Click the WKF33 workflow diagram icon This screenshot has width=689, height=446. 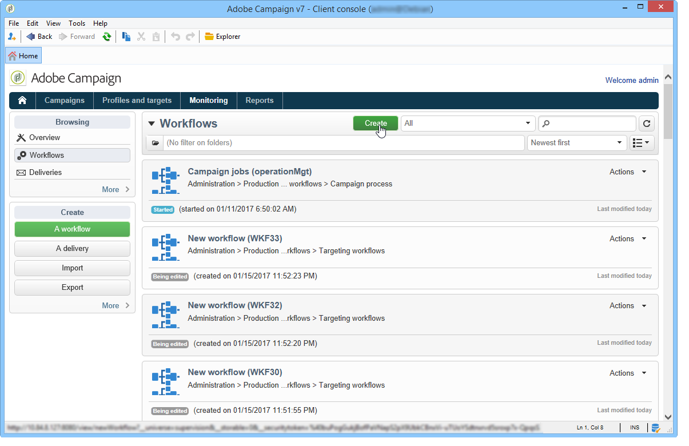tap(166, 248)
